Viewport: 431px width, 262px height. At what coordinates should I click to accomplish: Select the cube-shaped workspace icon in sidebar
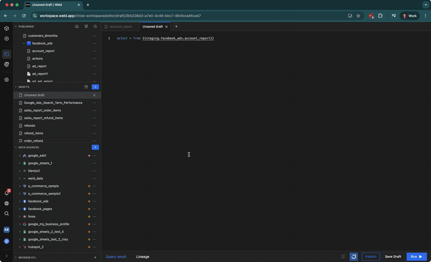6,28
